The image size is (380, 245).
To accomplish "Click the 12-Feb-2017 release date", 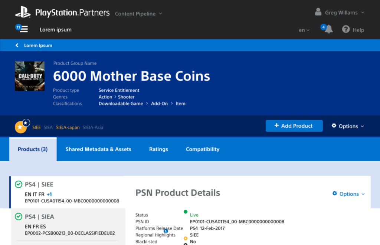I will pyautogui.click(x=212, y=228).
